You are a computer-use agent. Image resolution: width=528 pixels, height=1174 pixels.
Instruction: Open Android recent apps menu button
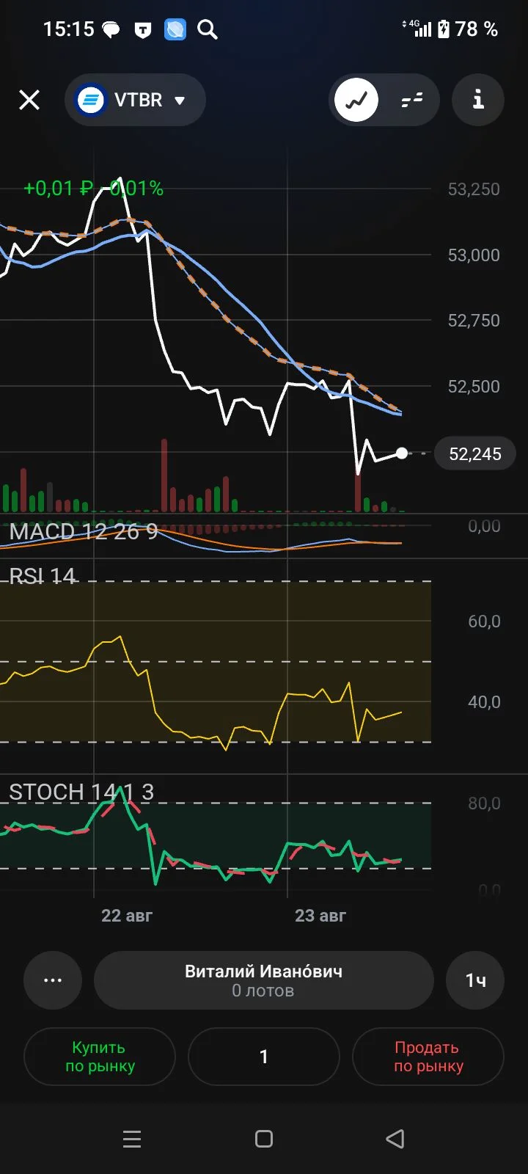click(x=132, y=1139)
